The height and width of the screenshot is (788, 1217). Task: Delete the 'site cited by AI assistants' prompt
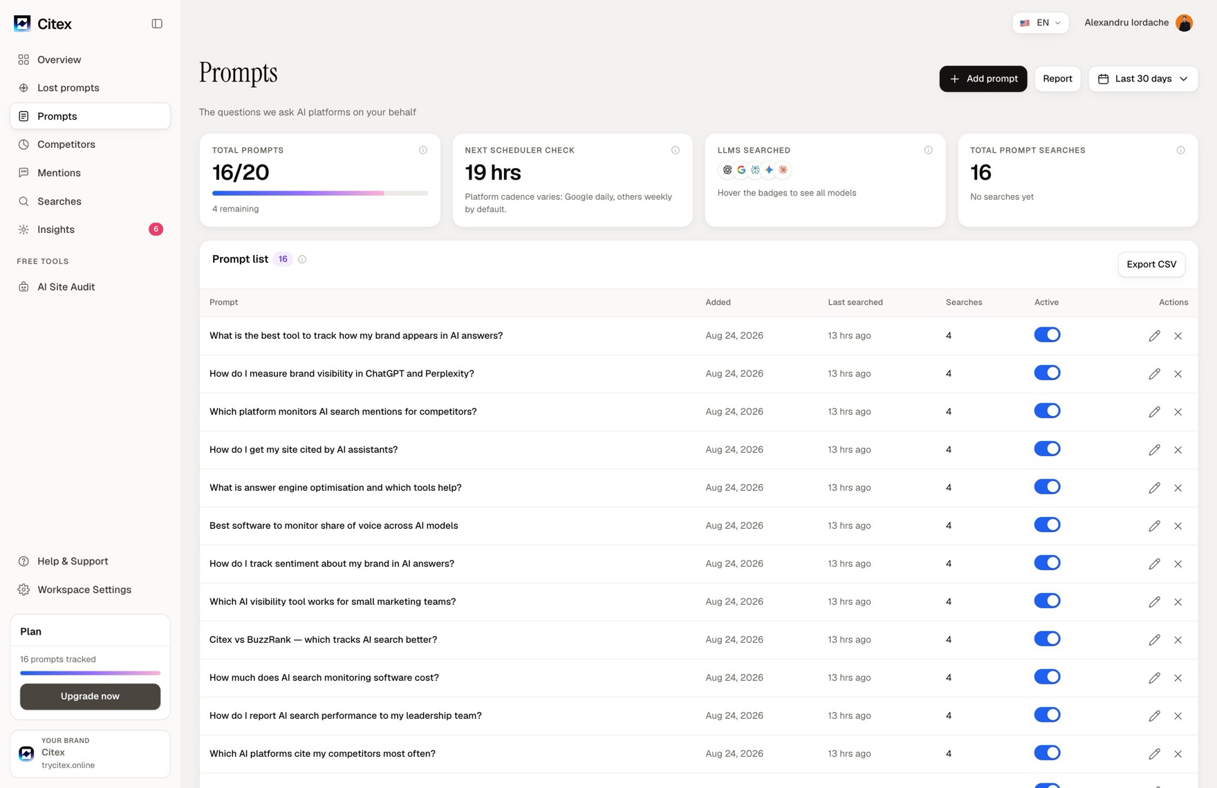click(1178, 450)
